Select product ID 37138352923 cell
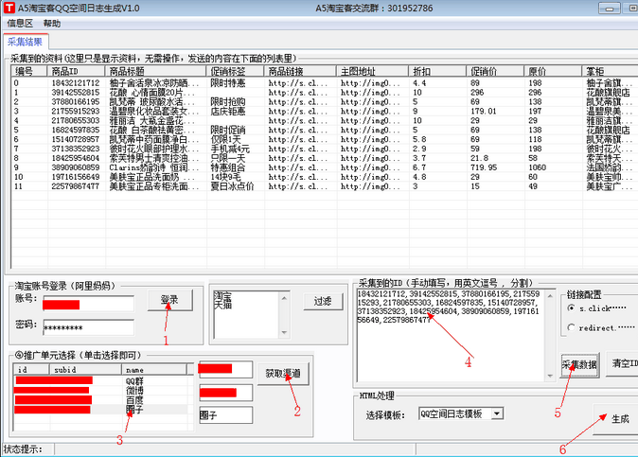The image size is (638, 457). (x=76, y=149)
